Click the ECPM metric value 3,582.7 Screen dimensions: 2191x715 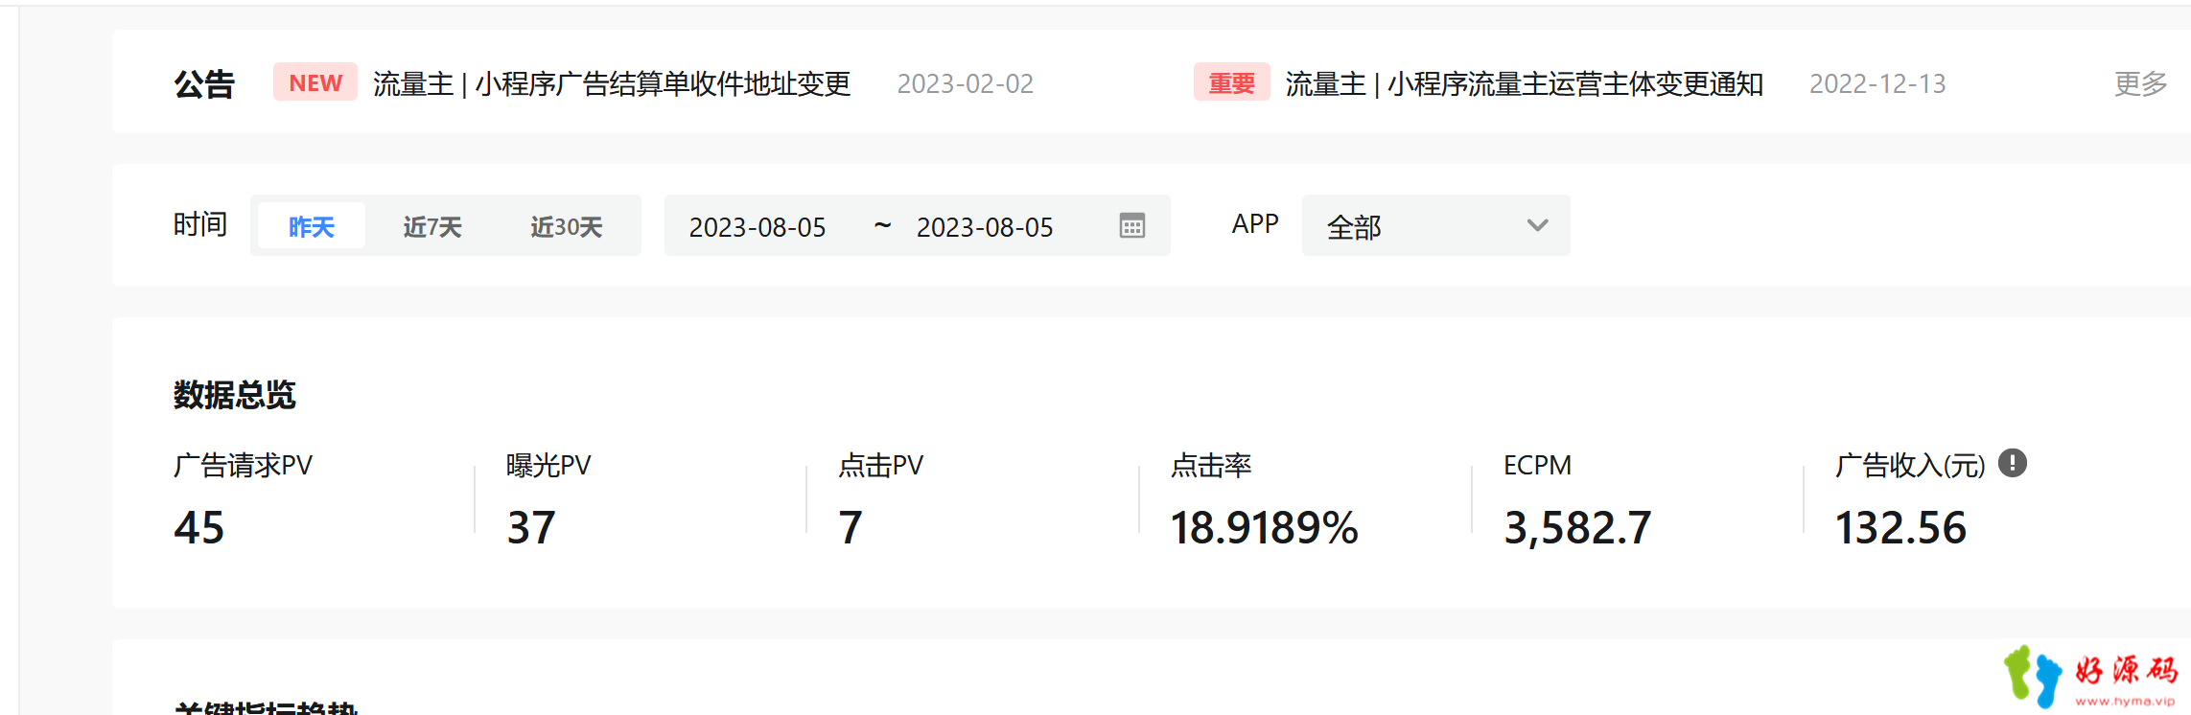pos(1577,528)
